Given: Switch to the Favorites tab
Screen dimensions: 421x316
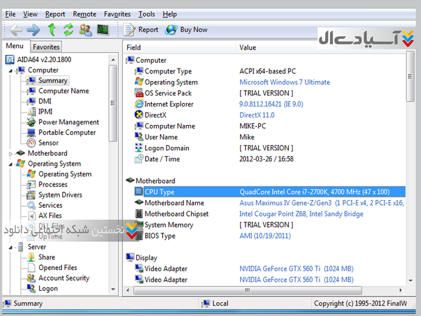Looking at the screenshot, I should click(x=46, y=47).
